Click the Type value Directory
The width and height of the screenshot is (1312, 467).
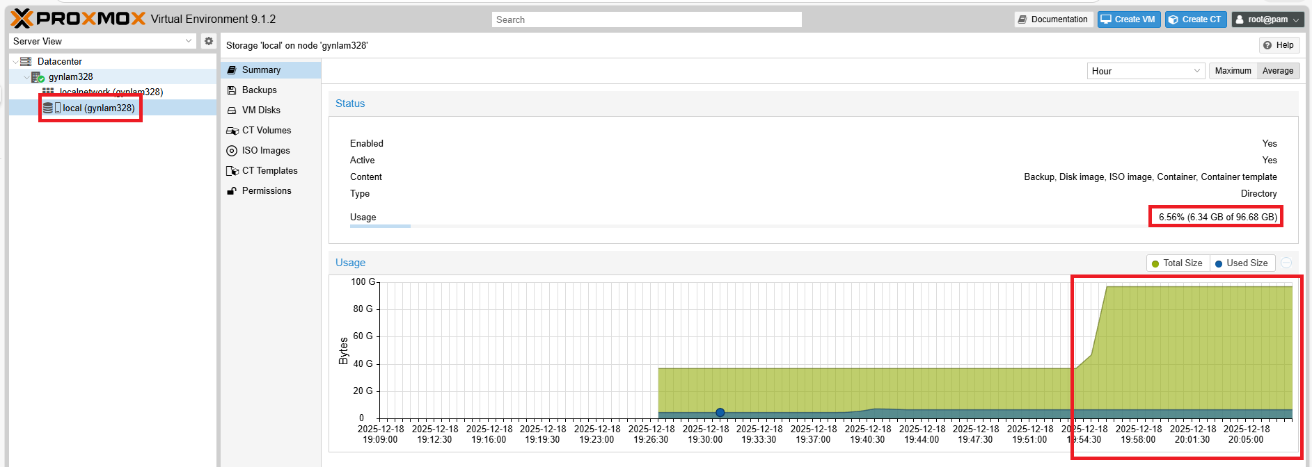[x=1258, y=194]
